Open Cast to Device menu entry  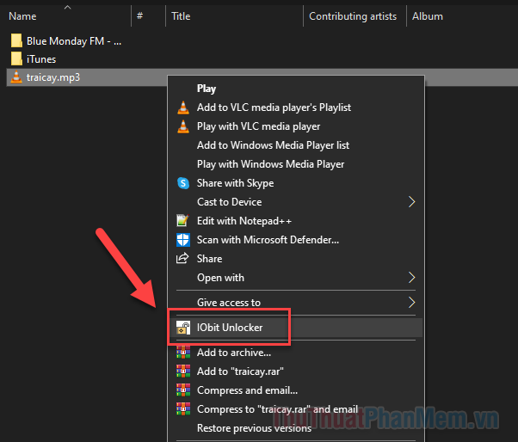coord(296,202)
